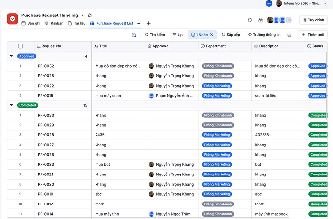333x219 pixels.
Task: Click the Phòng Marketing tag in PR-0022 row
Action: pos(217,86)
